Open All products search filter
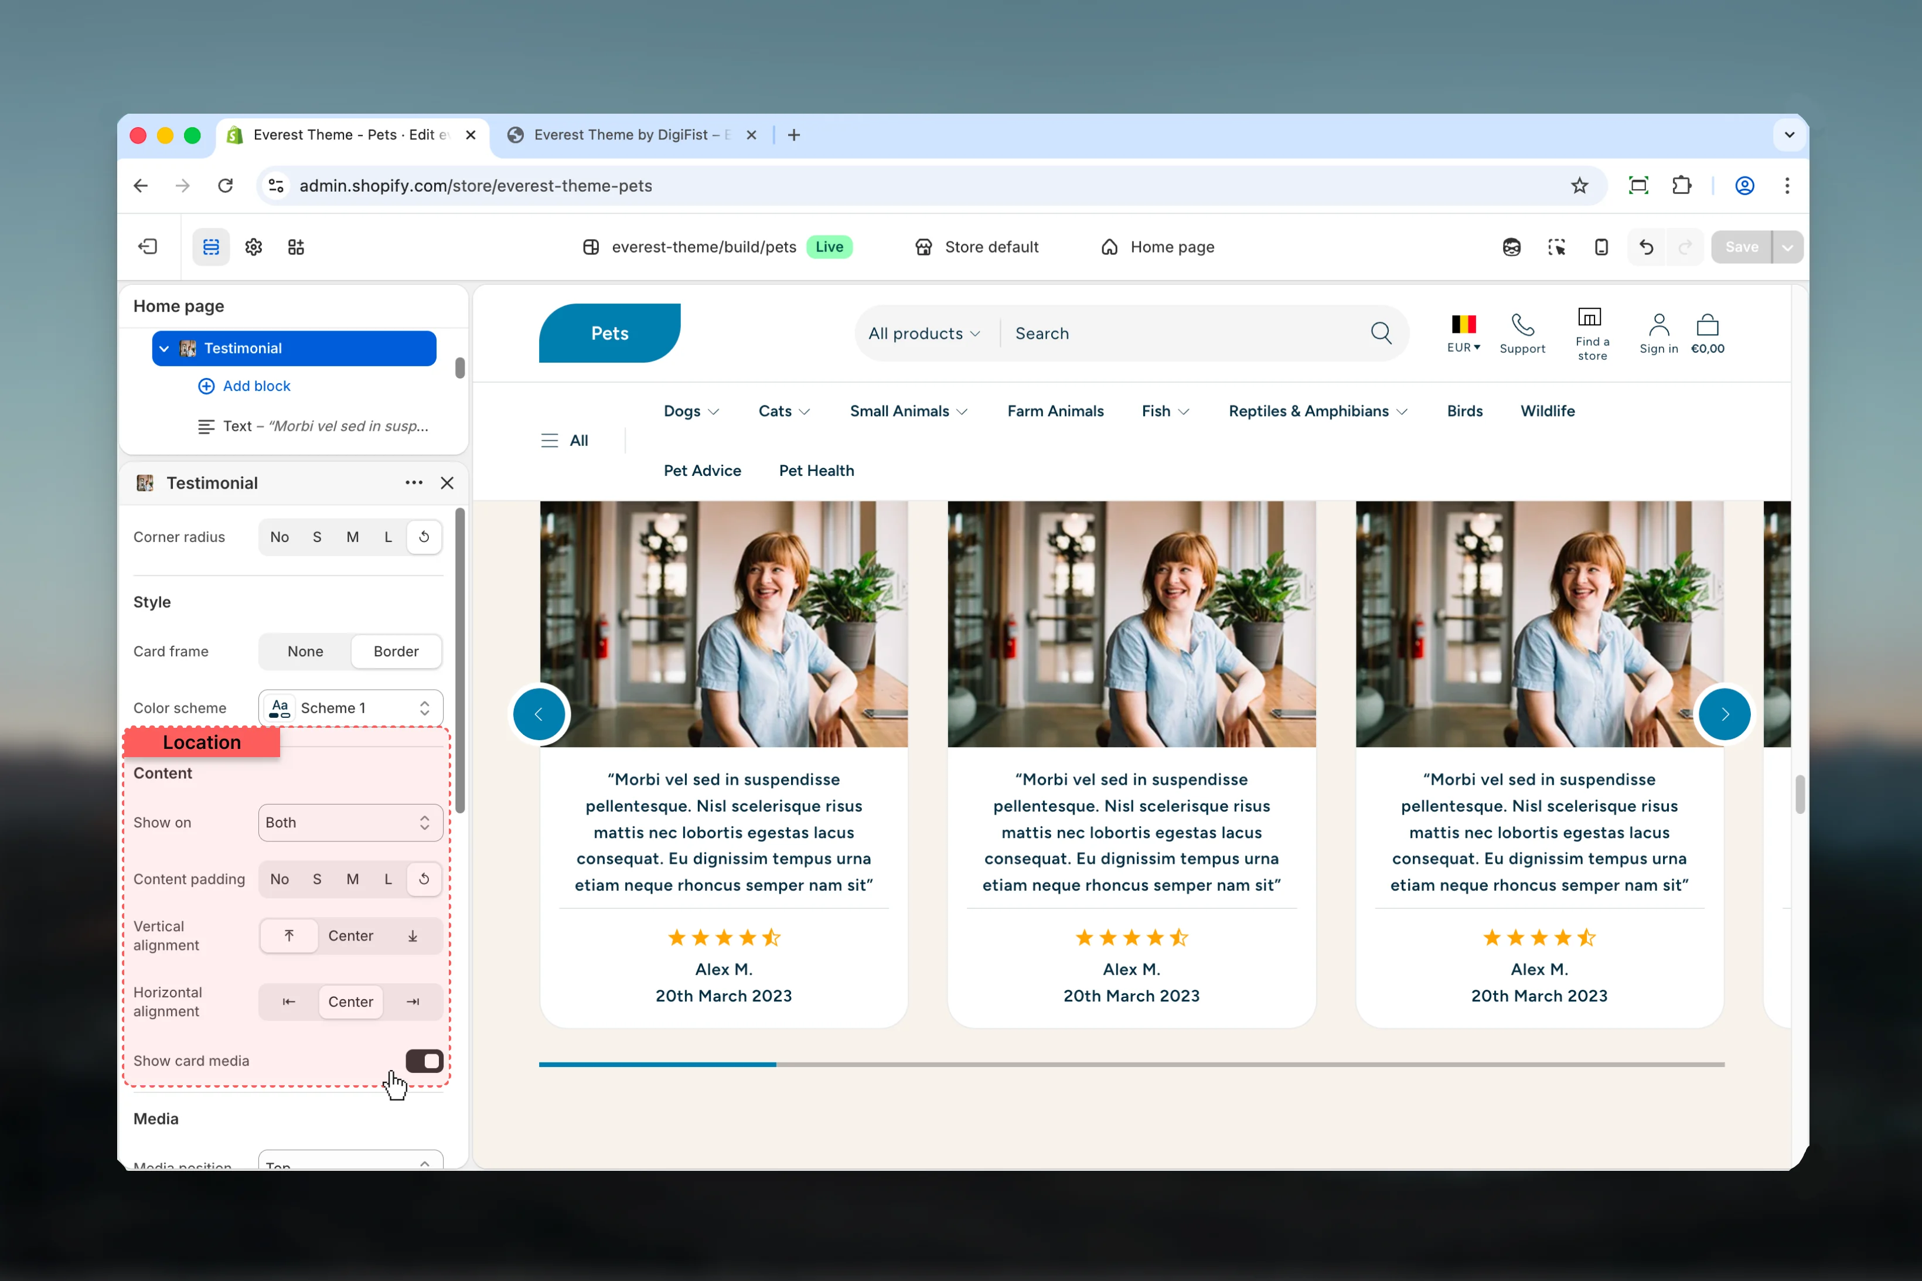Viewport: 1922px width, 1281px height. pos(924,333)
